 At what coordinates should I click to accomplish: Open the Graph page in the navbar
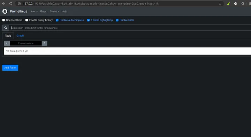click(x=44, y=12)
